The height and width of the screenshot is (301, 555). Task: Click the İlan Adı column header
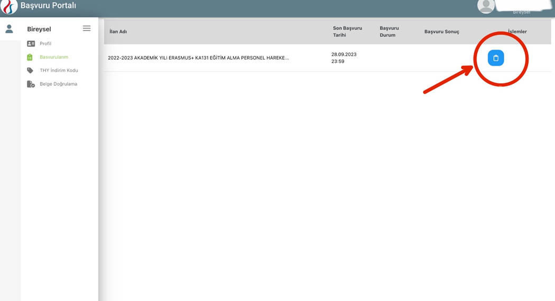pyautogui.click(x=118, y=32)
